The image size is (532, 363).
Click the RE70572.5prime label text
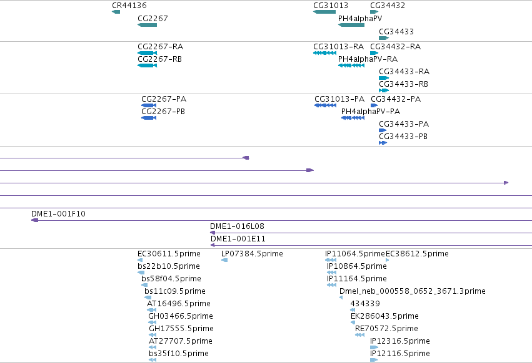(x=386, y=329)
